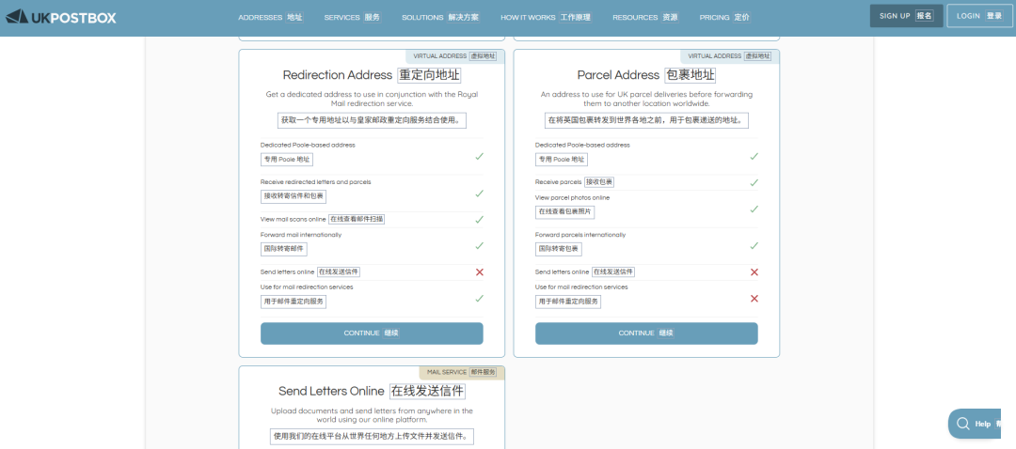1016x449 pixels.
Task: Click green checkmark beside View parcel photos online
Action: pyautogui.click(x=754, y=209)
